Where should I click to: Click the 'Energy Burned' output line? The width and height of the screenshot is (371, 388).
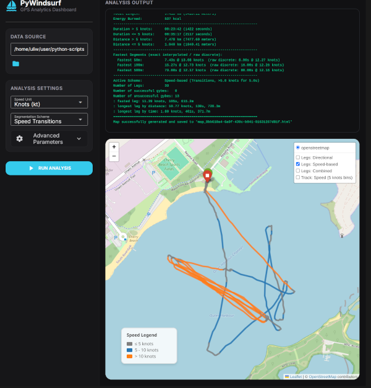[x=147, y=19]
